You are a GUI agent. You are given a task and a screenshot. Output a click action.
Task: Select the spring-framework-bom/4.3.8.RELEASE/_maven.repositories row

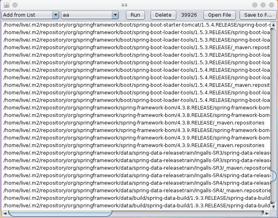coord(136,123)
